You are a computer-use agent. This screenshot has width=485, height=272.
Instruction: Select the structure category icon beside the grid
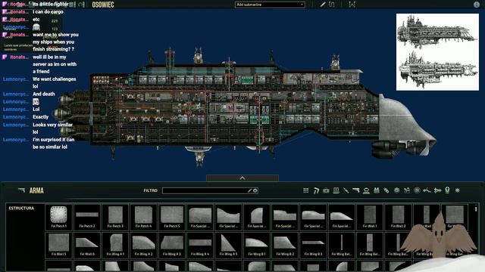(316, 190)
